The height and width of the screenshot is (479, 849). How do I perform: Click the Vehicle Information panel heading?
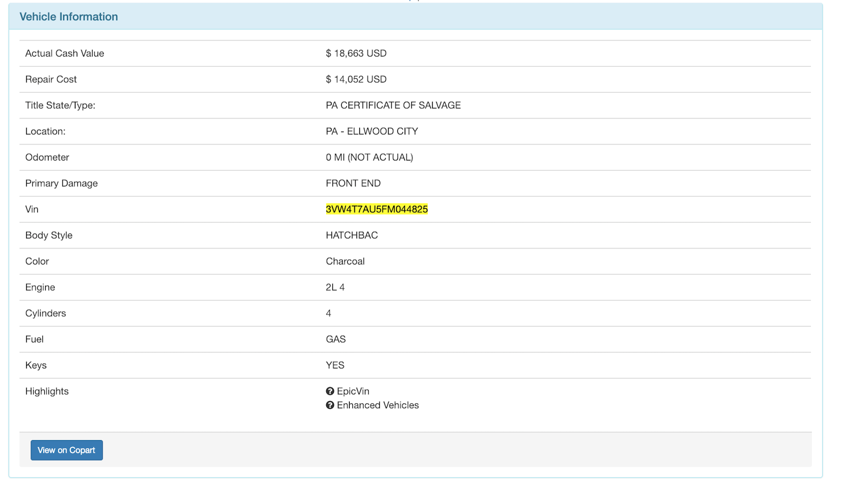click(69, 17)
